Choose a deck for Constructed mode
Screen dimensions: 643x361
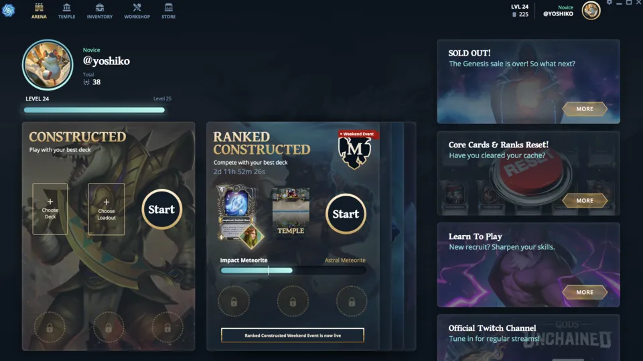(x=50, y=209)
